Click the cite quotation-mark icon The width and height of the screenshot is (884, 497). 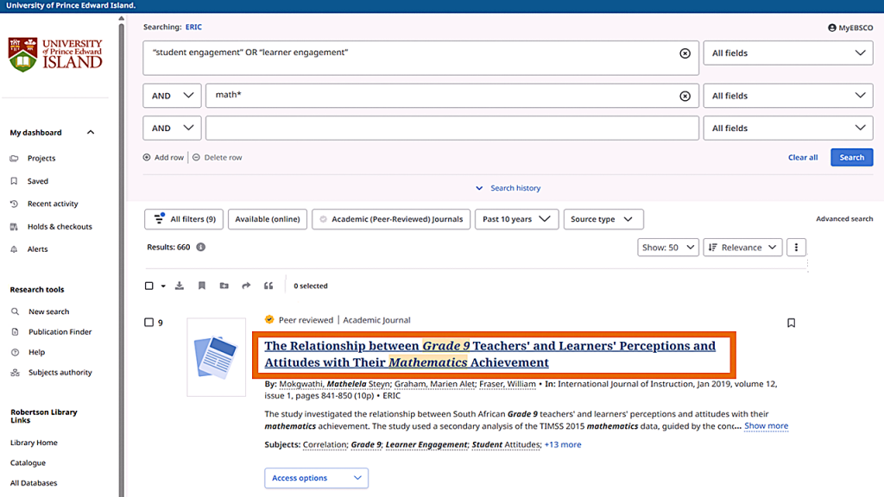click(x=268, y=286)
